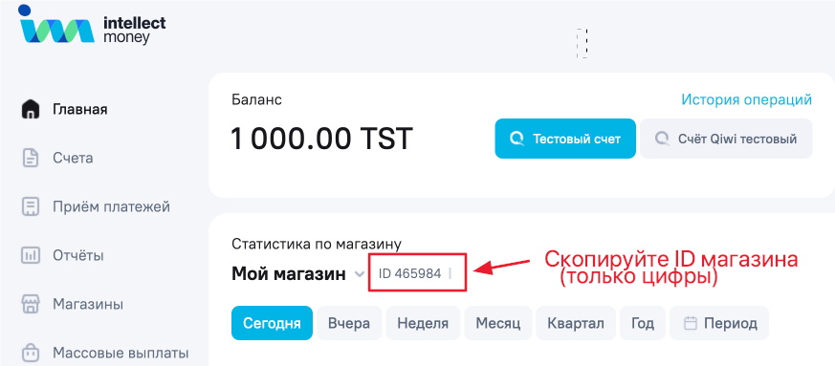835x366 pixels.
Task: Expand the Мой магазин dropdown chevron
Action: tap(360, 274)
